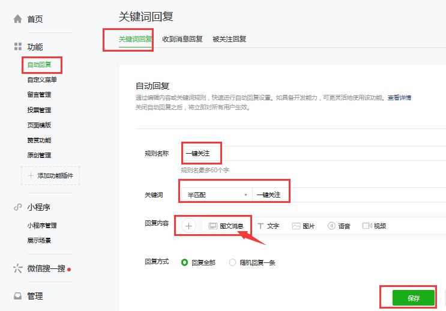Switch to the 被关注回复 tab
The width and height of the screenshot is (446, 311).
tap(229, 39)
